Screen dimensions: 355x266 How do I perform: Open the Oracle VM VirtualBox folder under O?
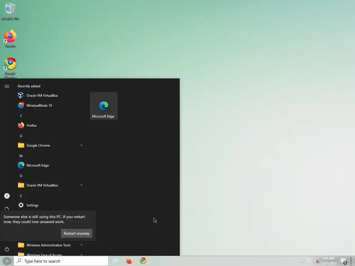point(51,185)
